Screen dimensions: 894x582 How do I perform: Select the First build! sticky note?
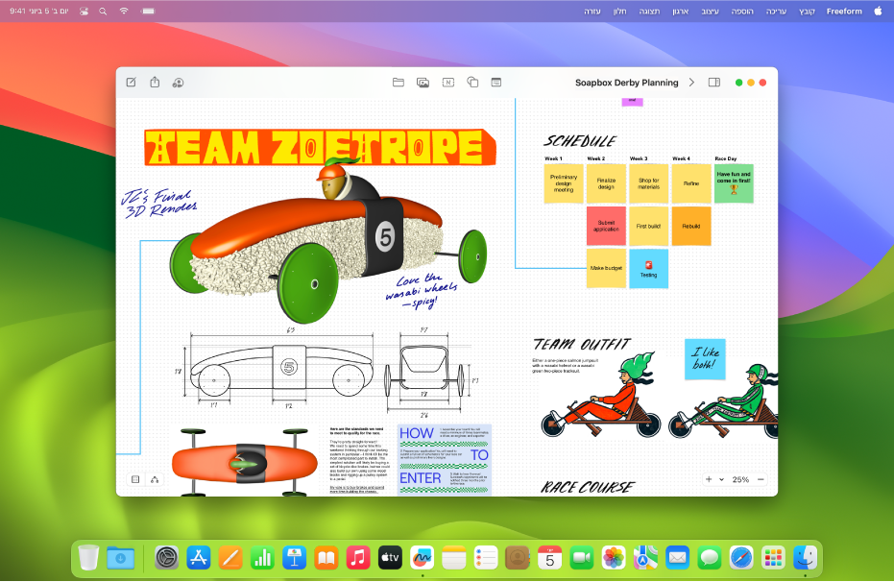pyautogui.click(x=649, y=226)
